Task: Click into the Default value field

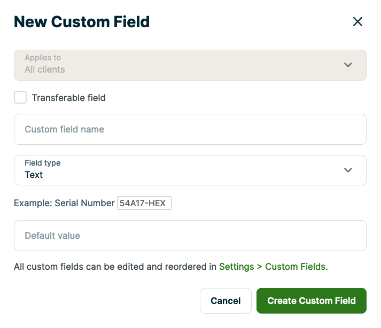Action: (190, 236)
